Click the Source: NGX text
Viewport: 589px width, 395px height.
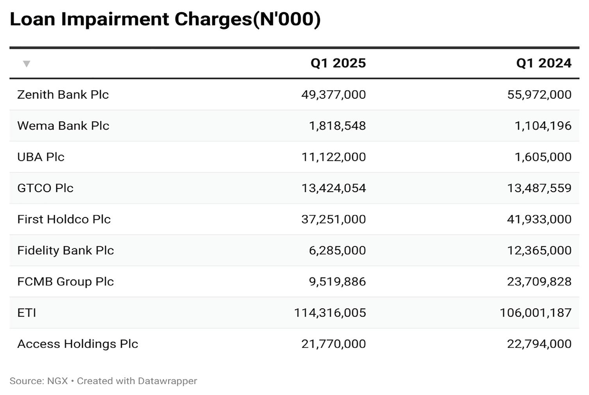(39, 381)
